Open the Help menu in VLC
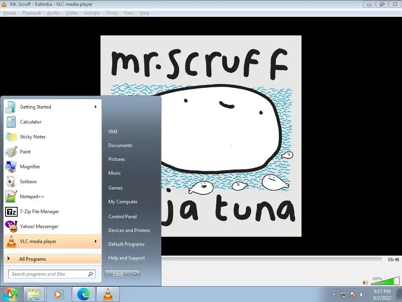 pos(144,13)
